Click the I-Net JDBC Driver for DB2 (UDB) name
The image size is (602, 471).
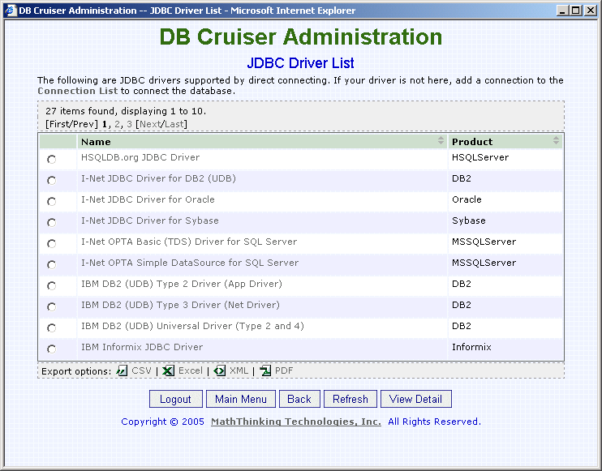coord(158,178)
